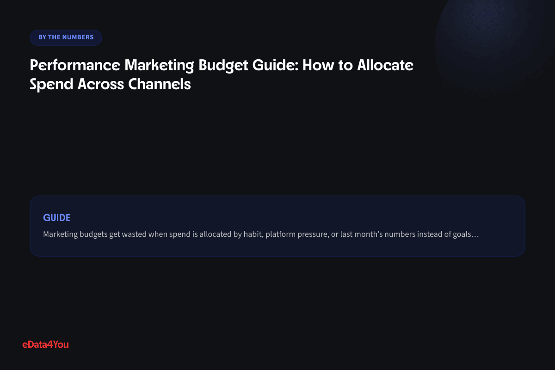Click the BY THE NUMBERS badge
The image size is (555, 370).
coord(66,37)
